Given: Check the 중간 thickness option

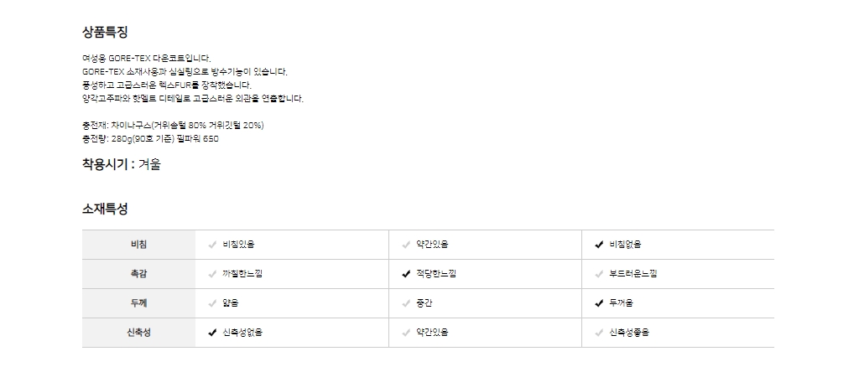Looking at the screenshot, I should click(406, 303).
